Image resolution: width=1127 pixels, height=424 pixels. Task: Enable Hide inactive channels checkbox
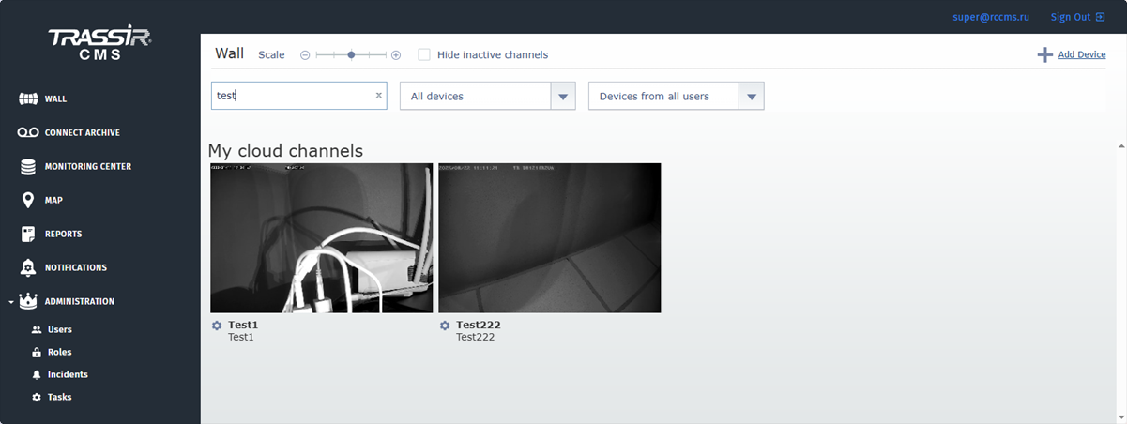424,54
